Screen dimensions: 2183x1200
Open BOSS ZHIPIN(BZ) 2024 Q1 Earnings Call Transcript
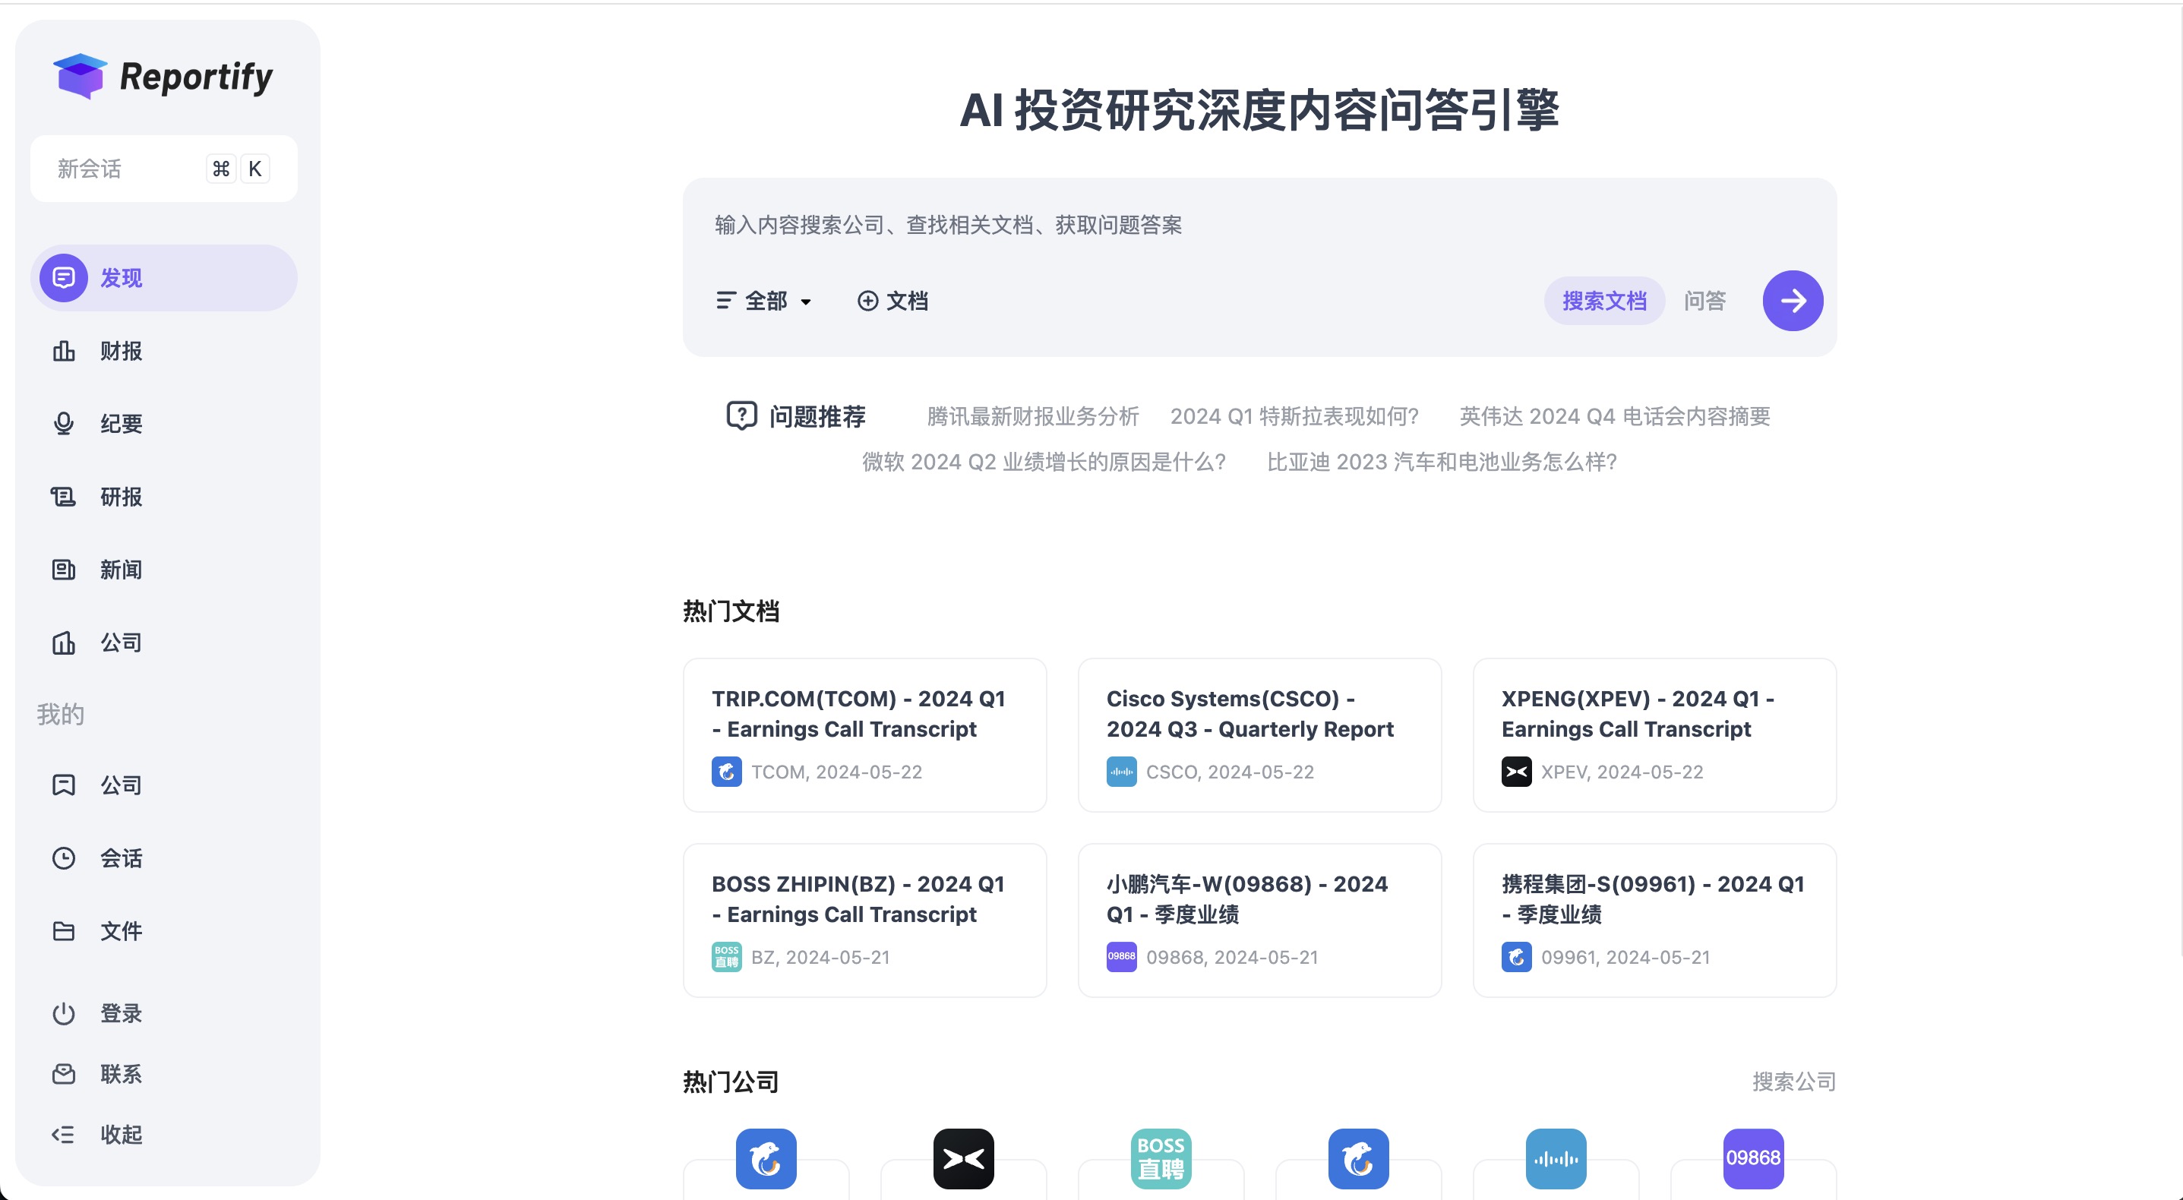tap(864, 921)
